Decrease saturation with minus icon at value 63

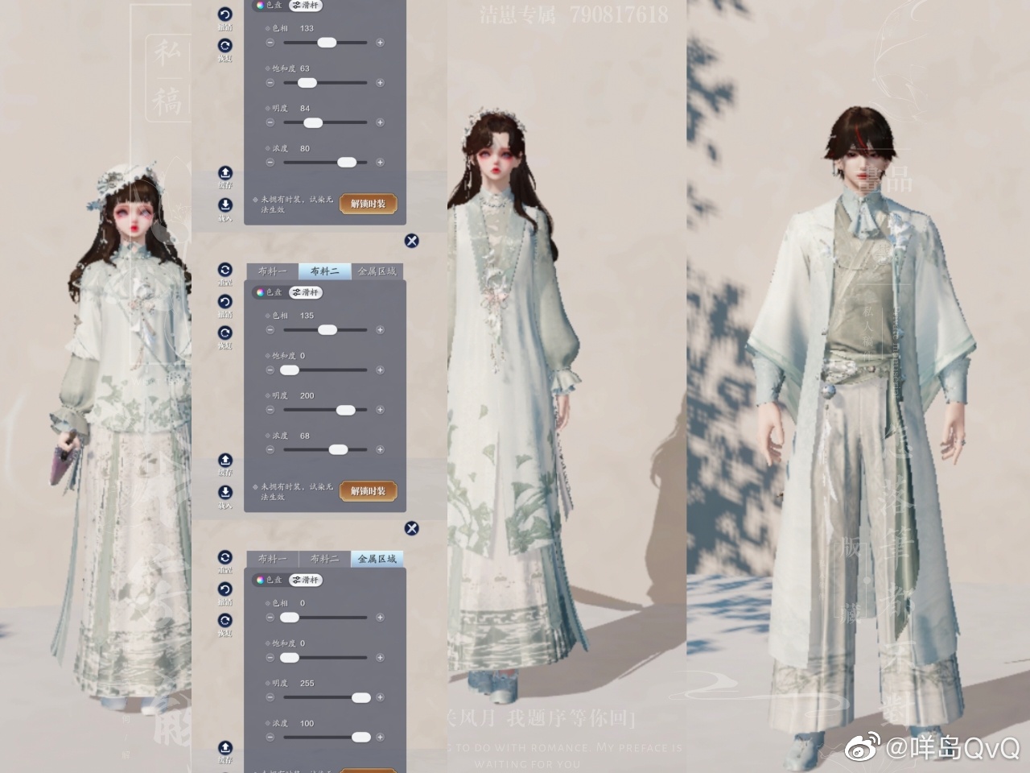point(270,83)
